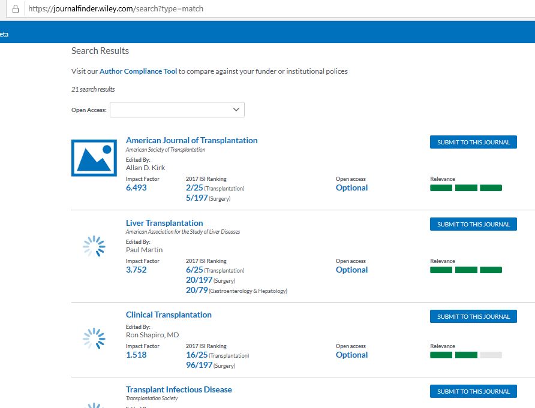This screenshot has width=535, height=408.
Task: Submit to American Journal of Transplantation
Action: 473,142
